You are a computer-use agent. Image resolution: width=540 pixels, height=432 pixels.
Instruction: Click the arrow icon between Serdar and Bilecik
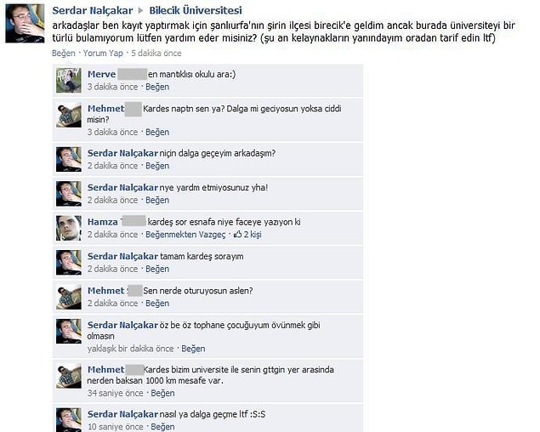(x=140, y=11)
